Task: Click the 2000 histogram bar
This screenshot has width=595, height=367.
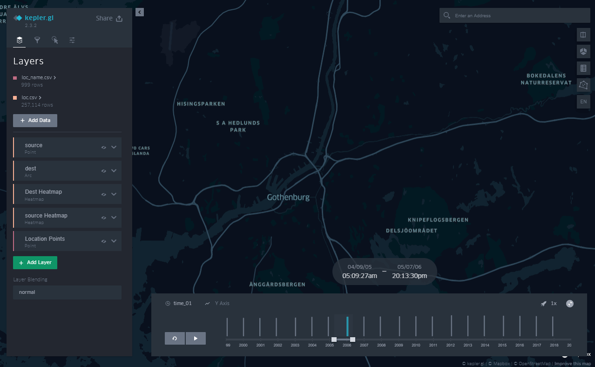Action: [x=243, y=326]
